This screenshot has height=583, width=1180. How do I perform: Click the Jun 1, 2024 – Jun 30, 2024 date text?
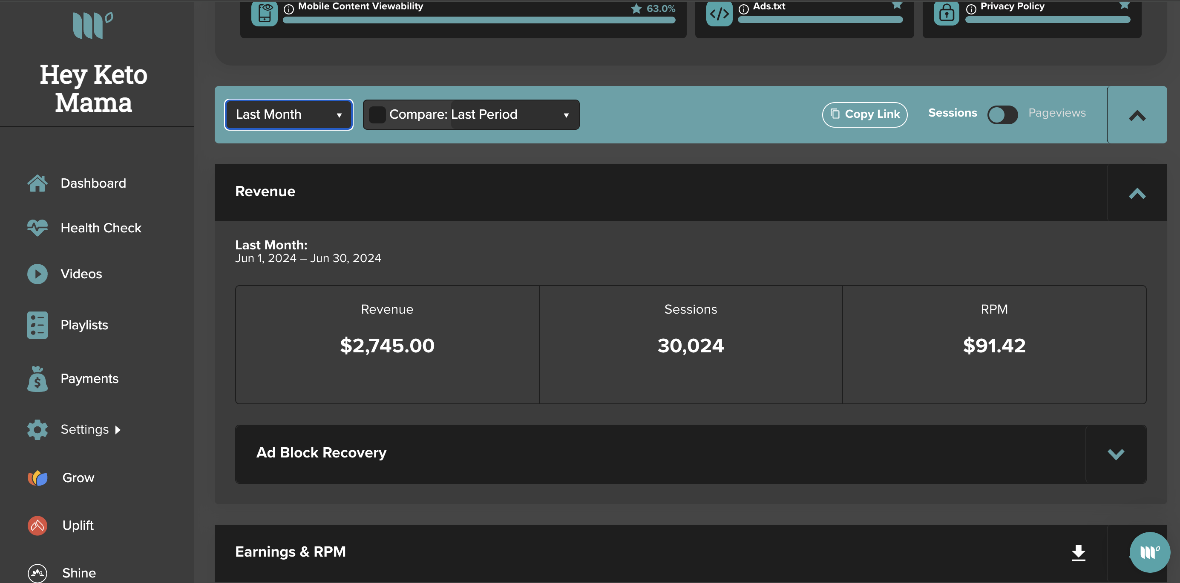(x=308, y=259)
